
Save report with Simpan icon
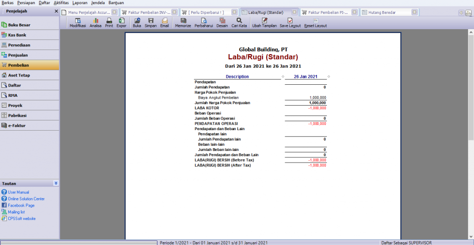click(x=150, y=23)
